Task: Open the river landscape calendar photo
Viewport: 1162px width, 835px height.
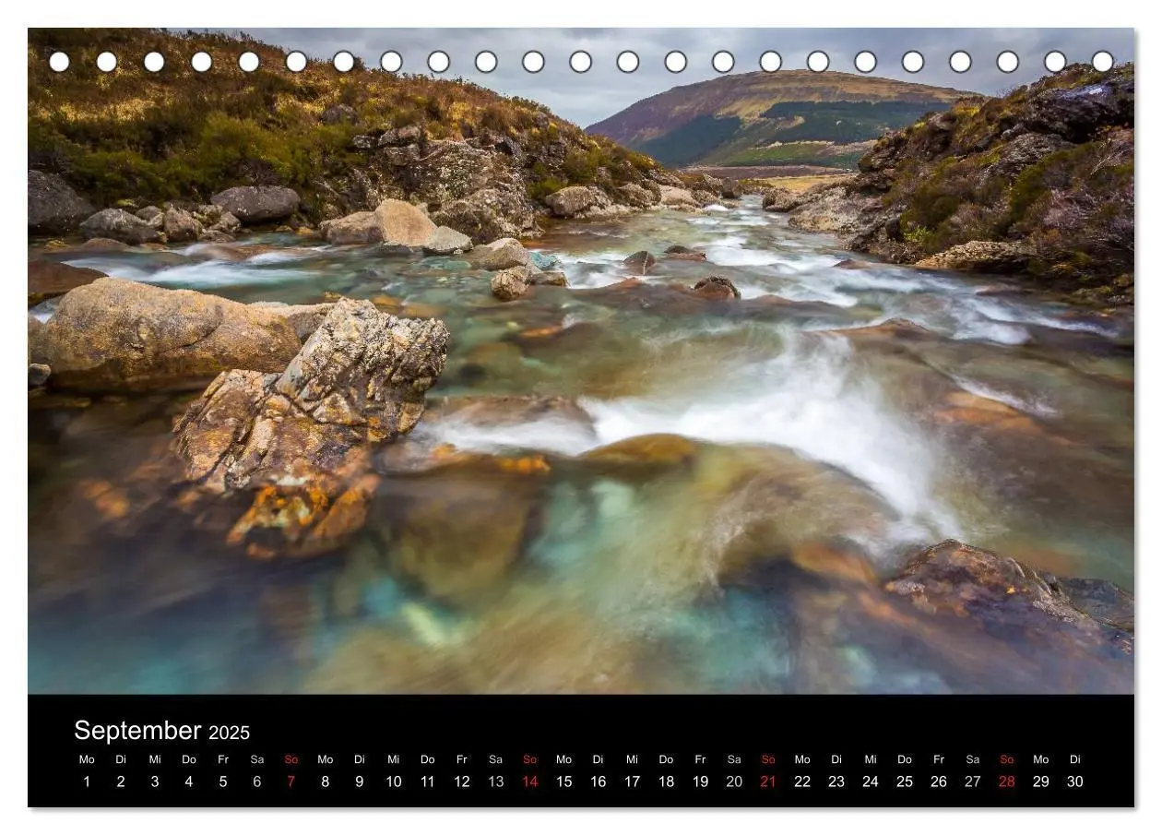Action: coord(581,361)
